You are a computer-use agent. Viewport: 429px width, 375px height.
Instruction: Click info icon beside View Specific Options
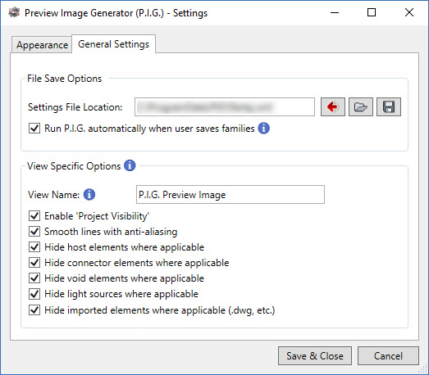click(130, 165)
